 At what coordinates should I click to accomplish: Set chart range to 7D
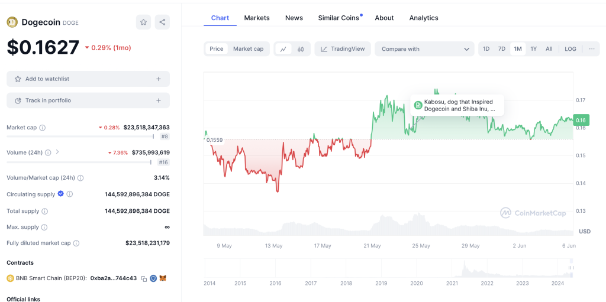point(502,49)
